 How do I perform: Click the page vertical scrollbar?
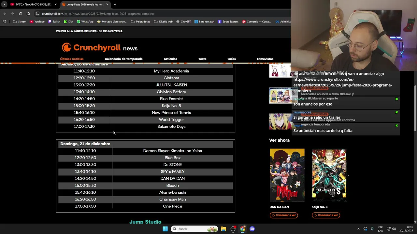tap(415, 108)
